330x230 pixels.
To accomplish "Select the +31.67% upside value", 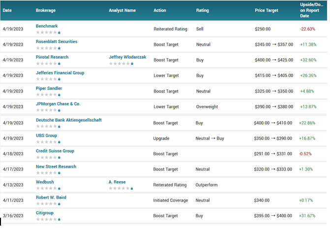I will (307, 216).
